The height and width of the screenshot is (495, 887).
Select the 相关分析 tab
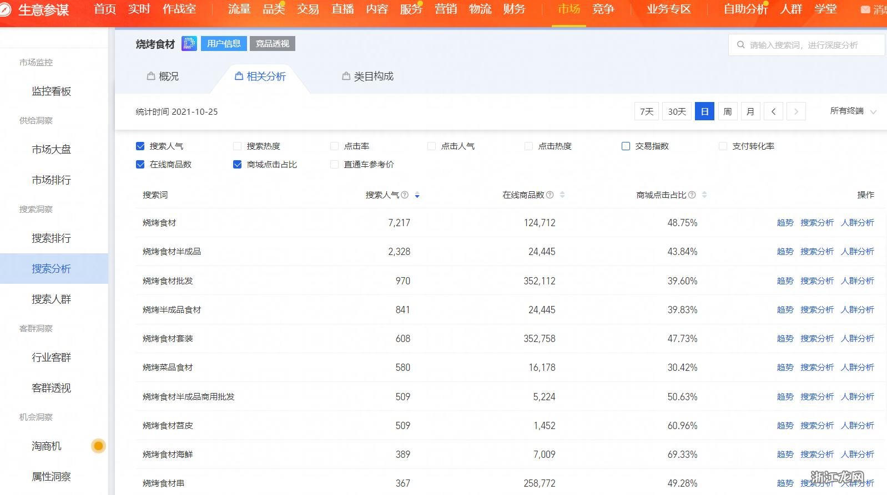pos(260,76)
